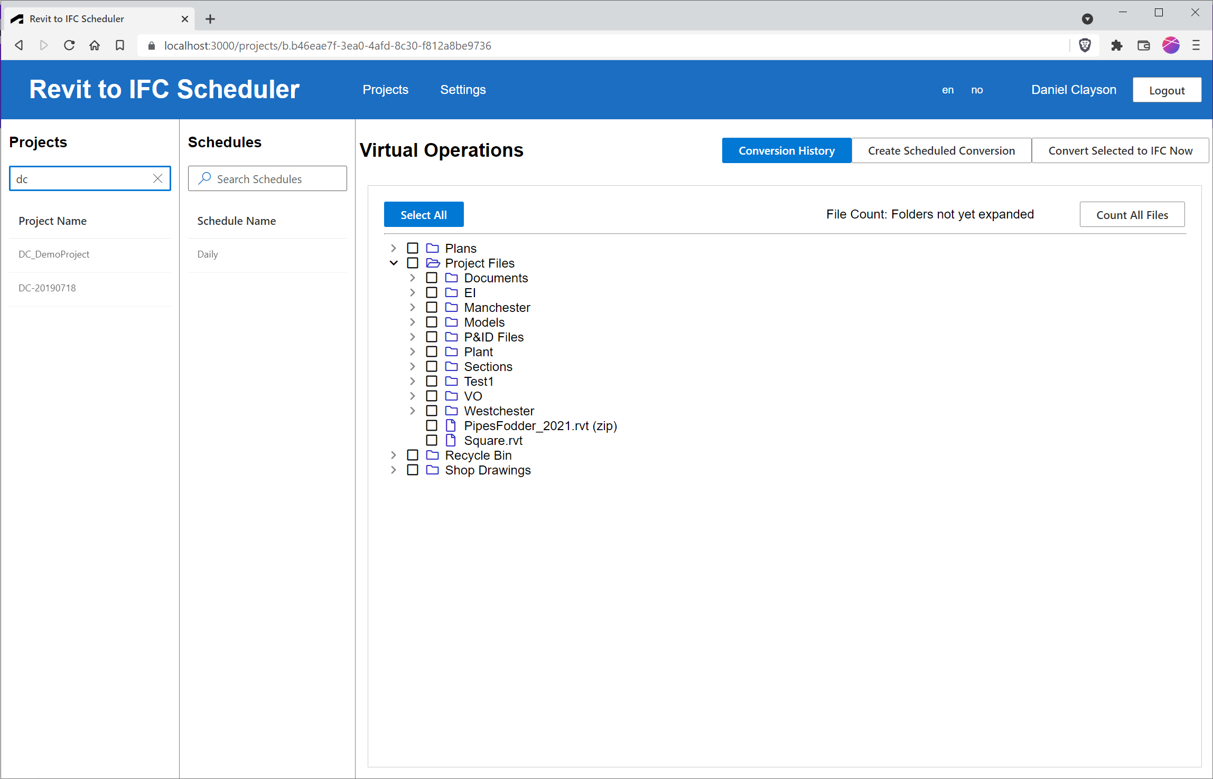Click the clear X in Projects search
The height and width of the screenshot is (779, 1213).
point(157,178)
